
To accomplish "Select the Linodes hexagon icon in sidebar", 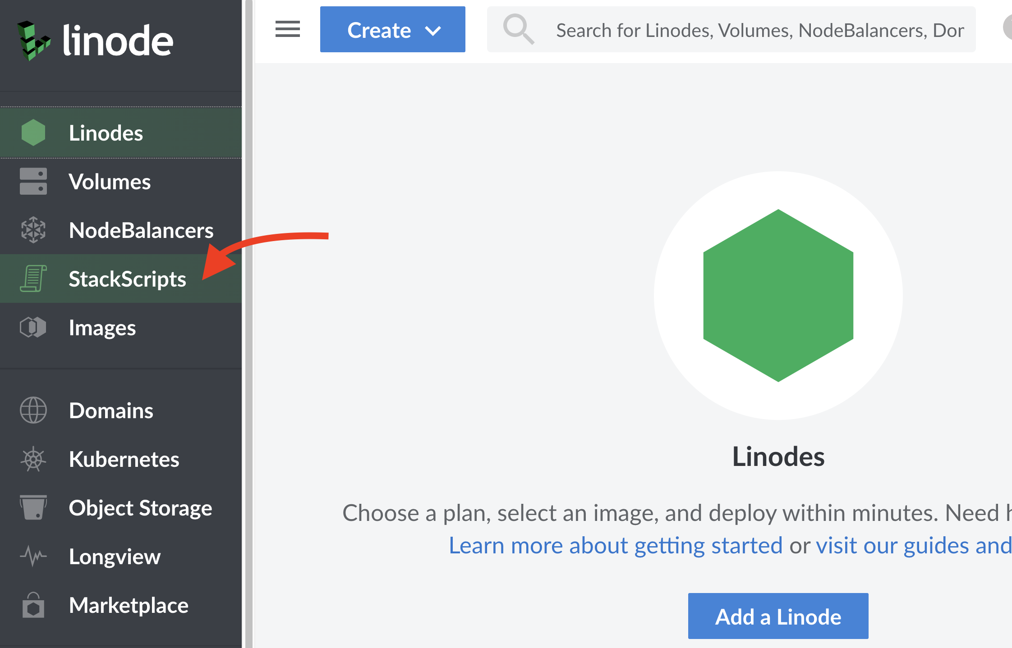I will (x=33, y=132).
